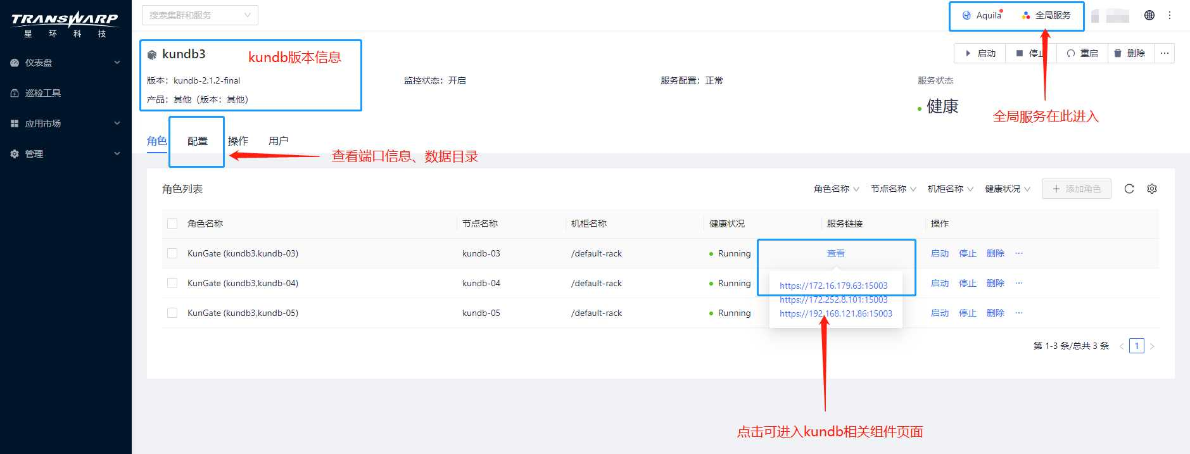Check the KunGate kundb-04 row checkbox

172,283
